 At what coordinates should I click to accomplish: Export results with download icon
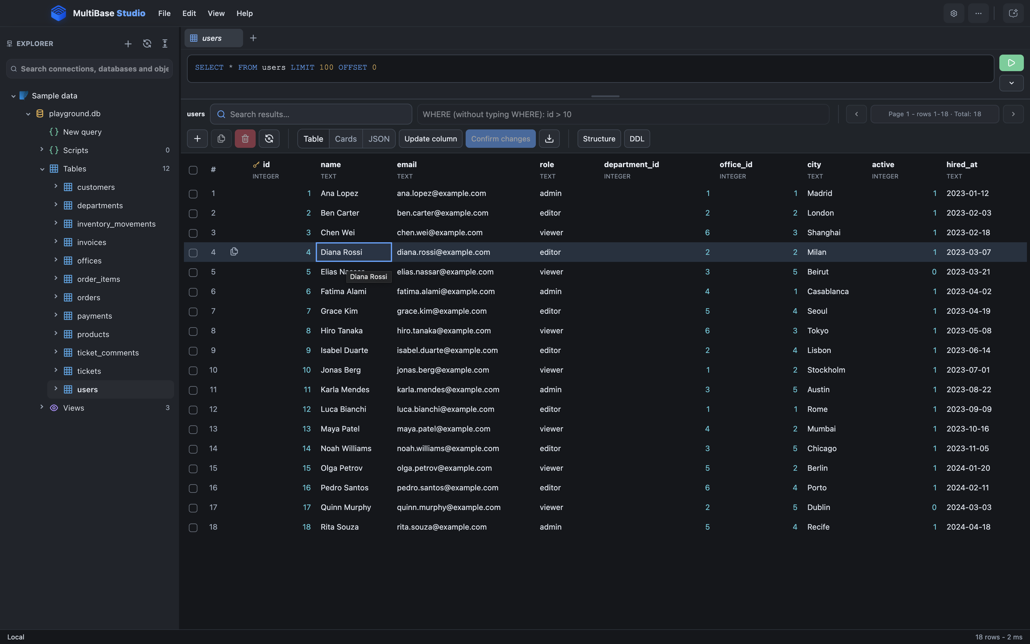[549, 139]
